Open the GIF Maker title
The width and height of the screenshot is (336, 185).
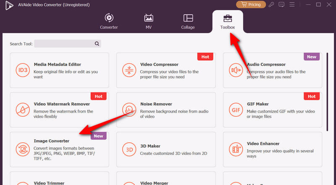tap(258, 104)
